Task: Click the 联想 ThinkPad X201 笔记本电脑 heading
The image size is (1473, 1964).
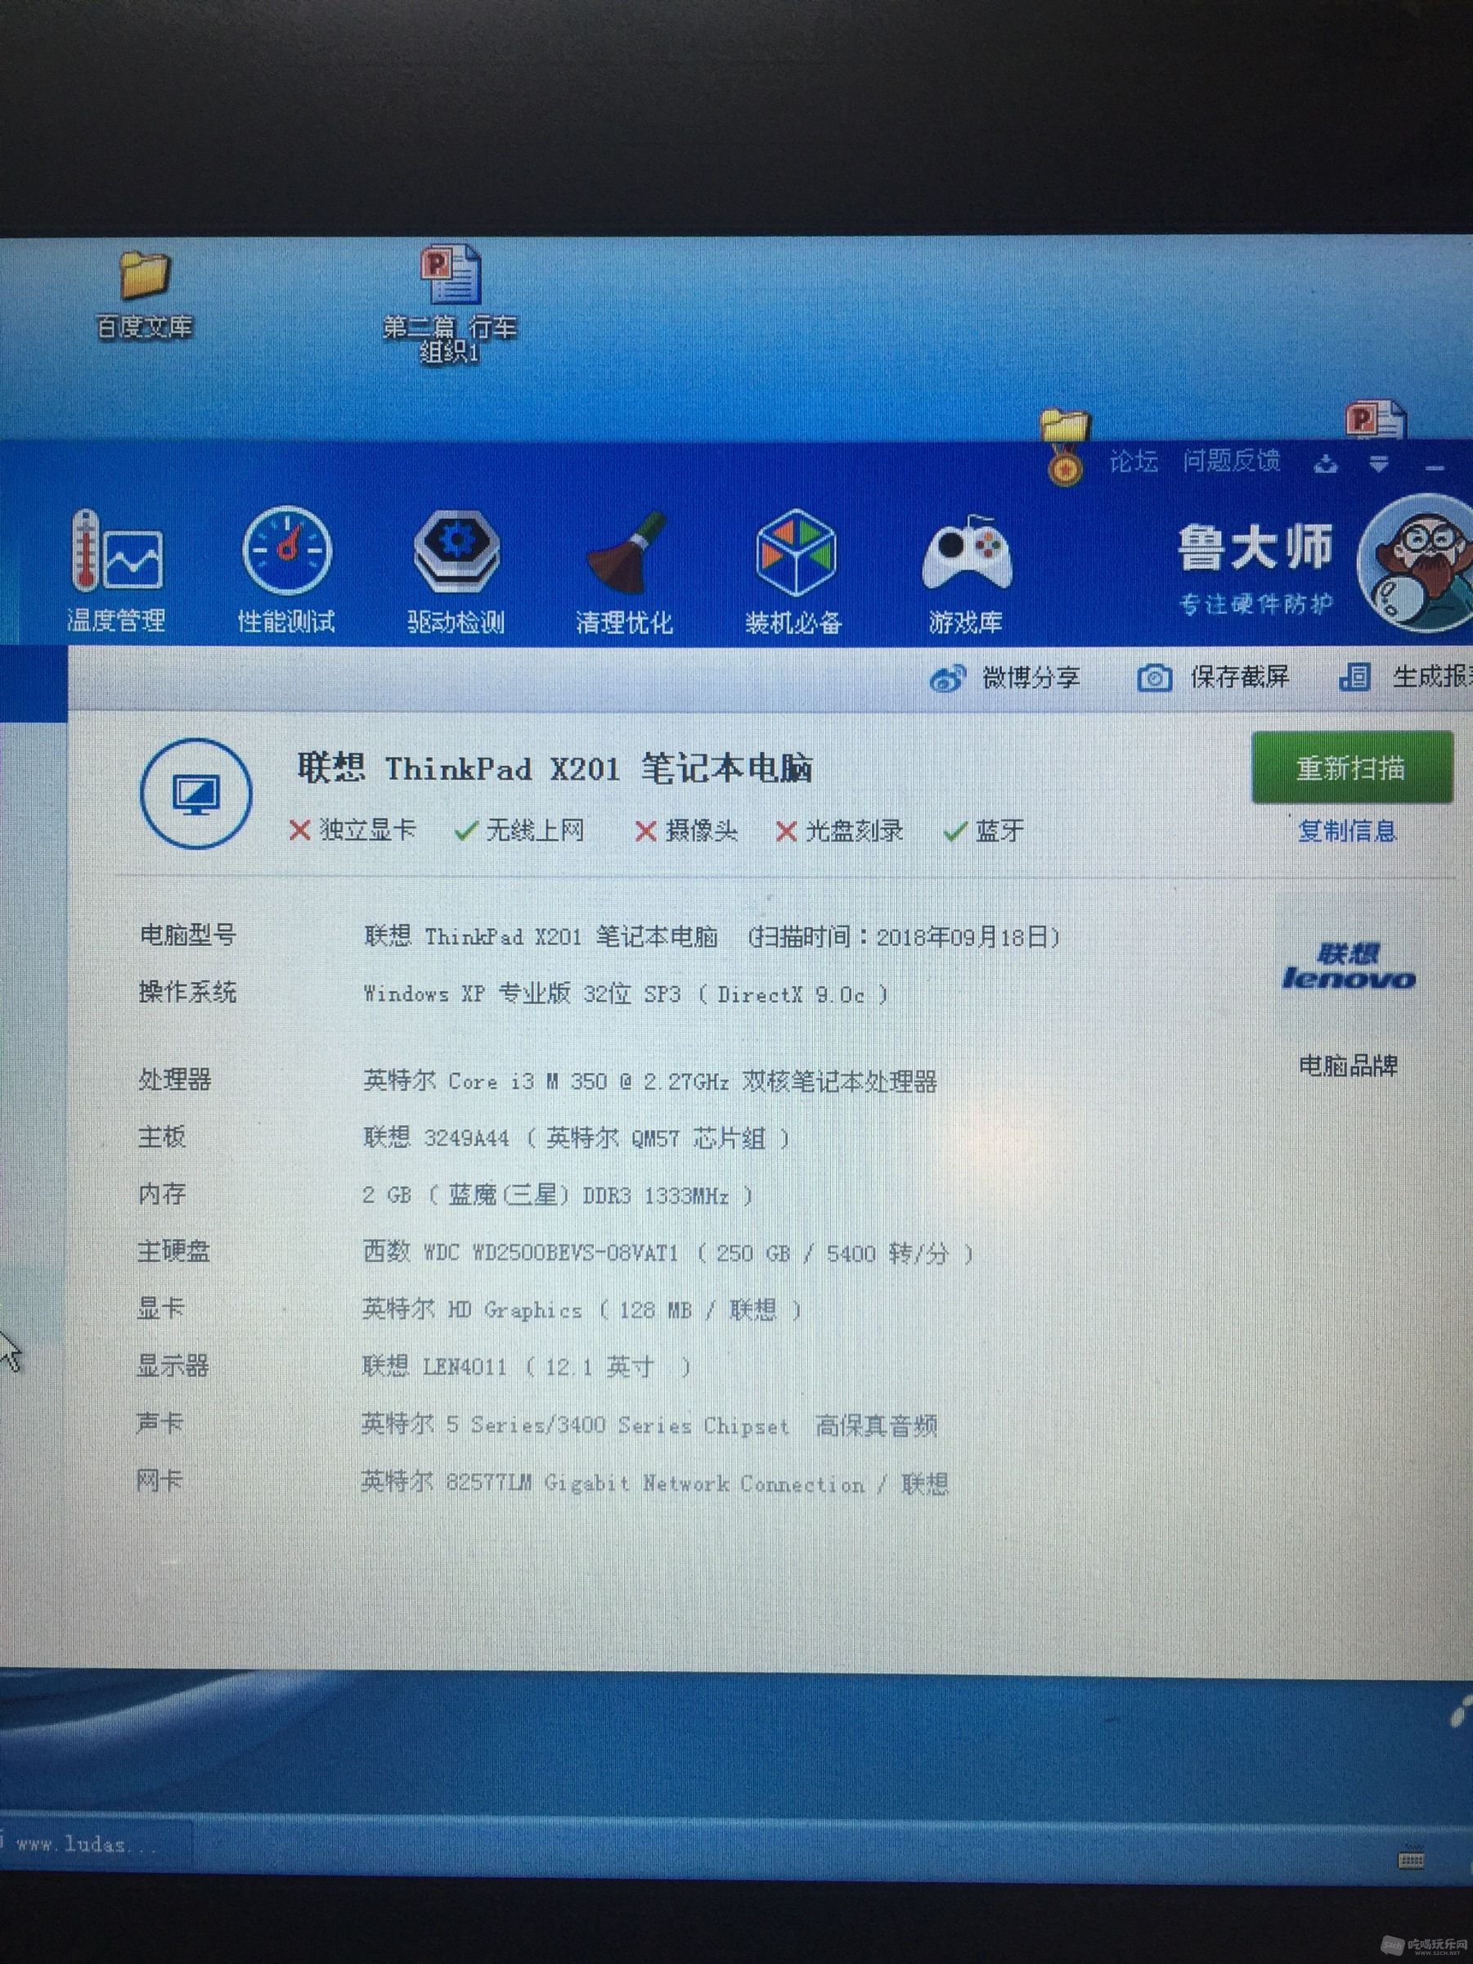Action: tap(555, 768)
